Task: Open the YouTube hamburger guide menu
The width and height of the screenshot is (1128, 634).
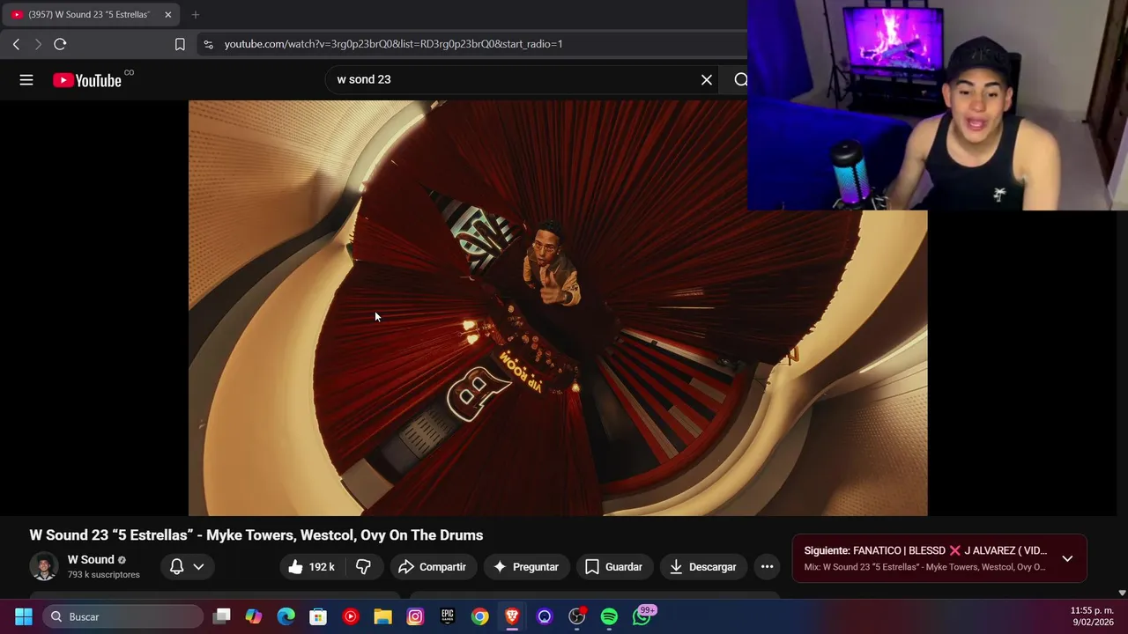Action: (x=26, y=80)
